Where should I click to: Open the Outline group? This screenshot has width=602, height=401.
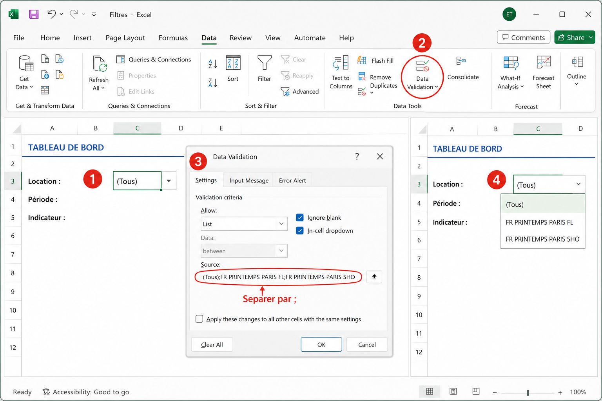(577, 71)
